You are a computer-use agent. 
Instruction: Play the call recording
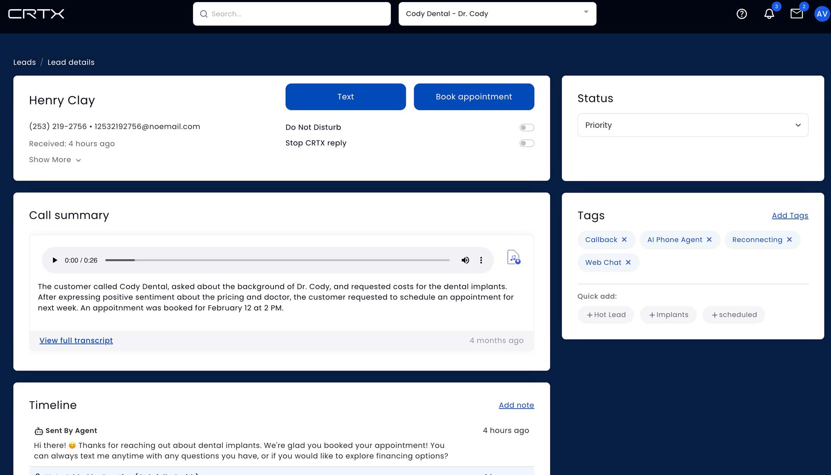[55, 260]
